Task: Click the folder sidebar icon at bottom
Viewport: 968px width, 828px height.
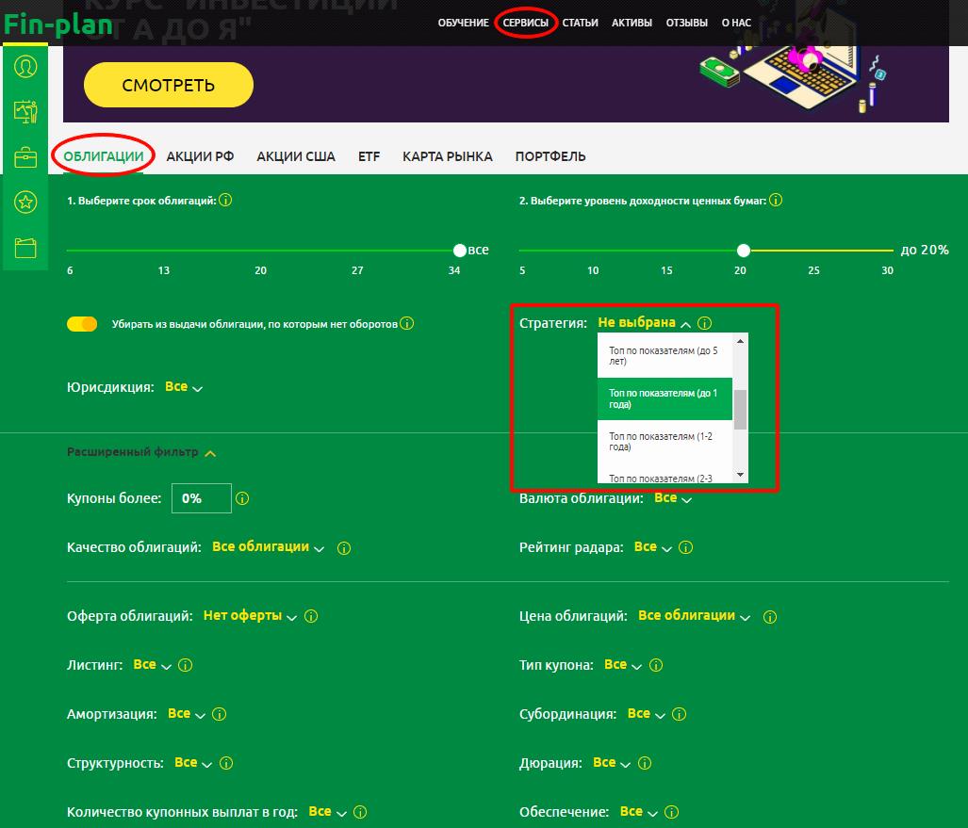Action: (25, 248)
